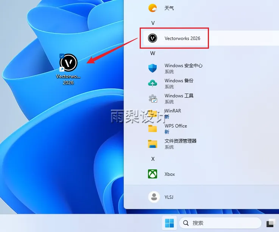
Task: Click the taskbar 搜索 search box
Action: 220,223
